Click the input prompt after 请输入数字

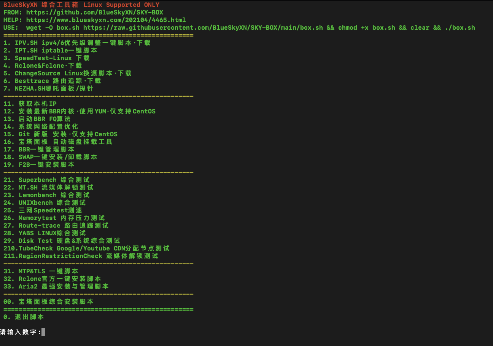(43, 332)
